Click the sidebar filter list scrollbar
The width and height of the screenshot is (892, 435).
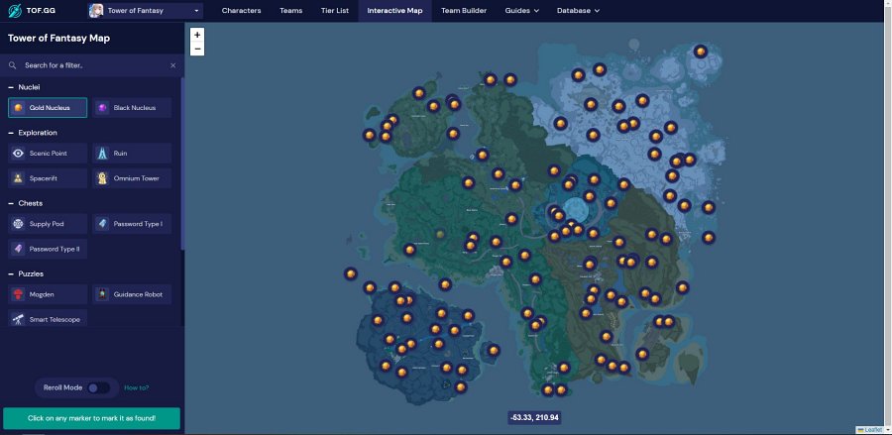pyautogui.click(x=182, y=164)
